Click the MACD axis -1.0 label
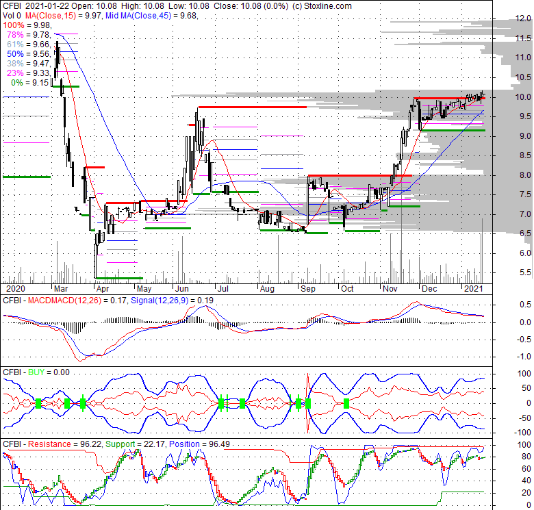Screen dimensions: 534x510 tap(523, 357)
